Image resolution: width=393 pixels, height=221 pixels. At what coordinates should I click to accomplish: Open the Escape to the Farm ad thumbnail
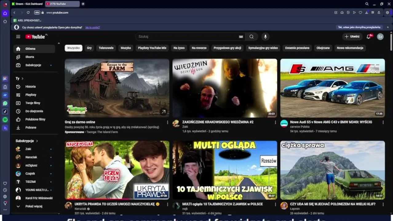117,88
